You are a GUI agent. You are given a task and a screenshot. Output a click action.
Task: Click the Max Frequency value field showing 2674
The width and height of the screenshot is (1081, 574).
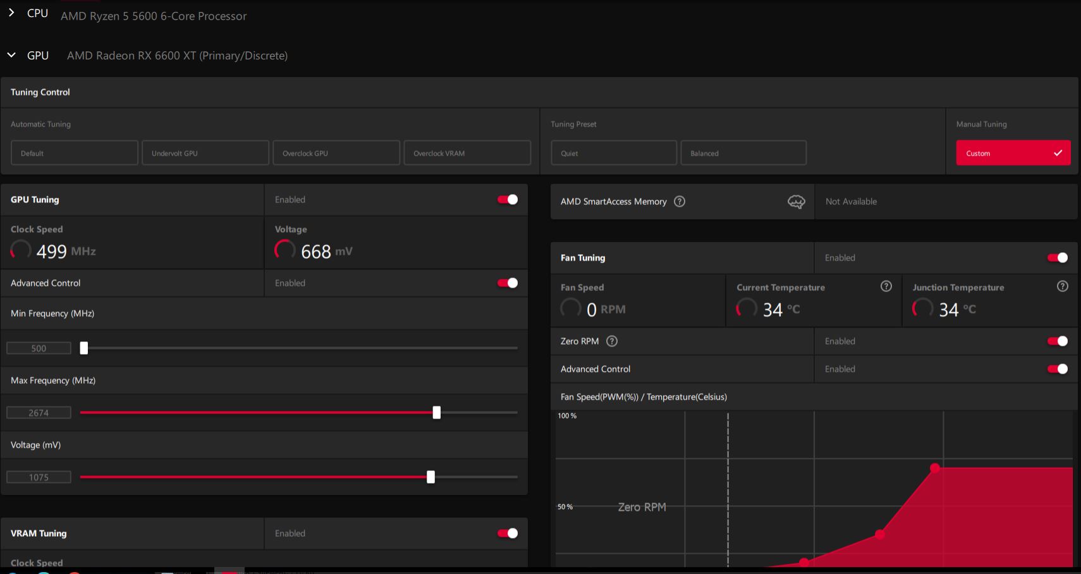(x=39, y=413)
